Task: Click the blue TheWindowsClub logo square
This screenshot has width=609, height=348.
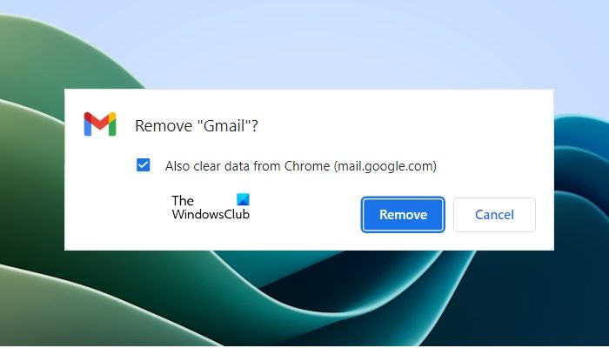Action: coord(243,199)
